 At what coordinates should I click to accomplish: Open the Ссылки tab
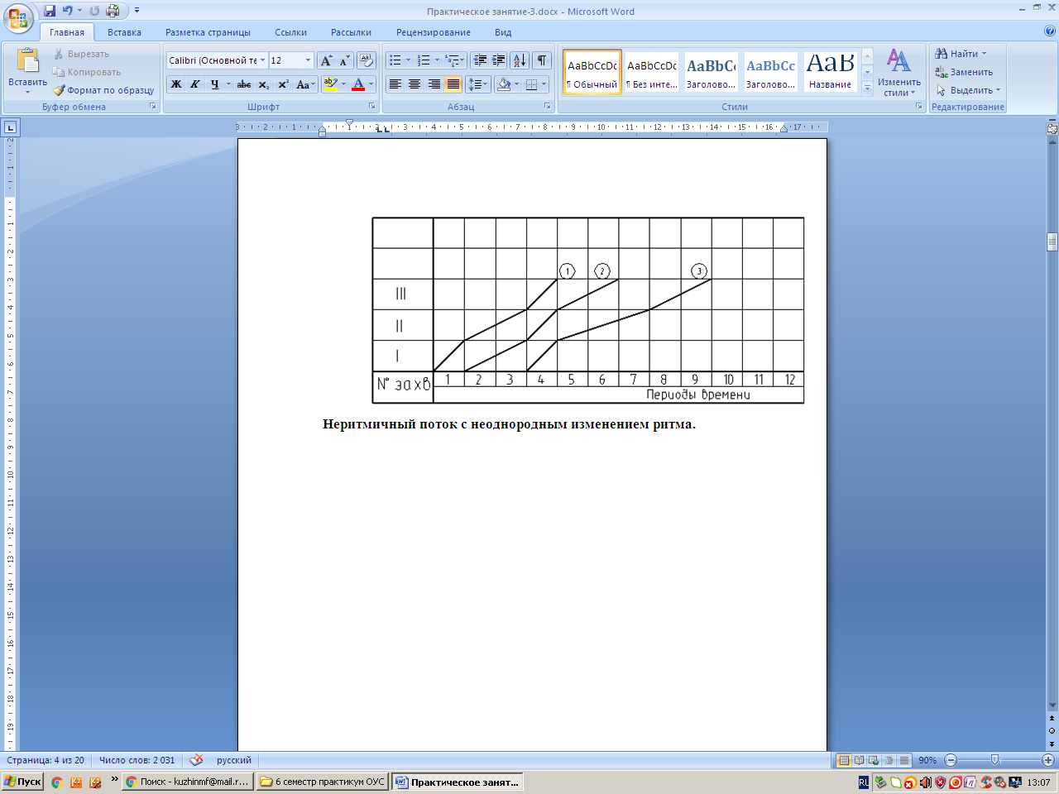click(290, 32)
